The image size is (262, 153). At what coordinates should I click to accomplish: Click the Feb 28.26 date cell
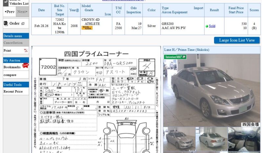click(x=41, y=26)
